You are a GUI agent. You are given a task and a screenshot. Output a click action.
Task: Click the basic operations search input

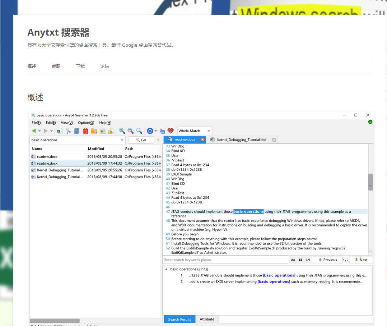(x=75, y=140)
